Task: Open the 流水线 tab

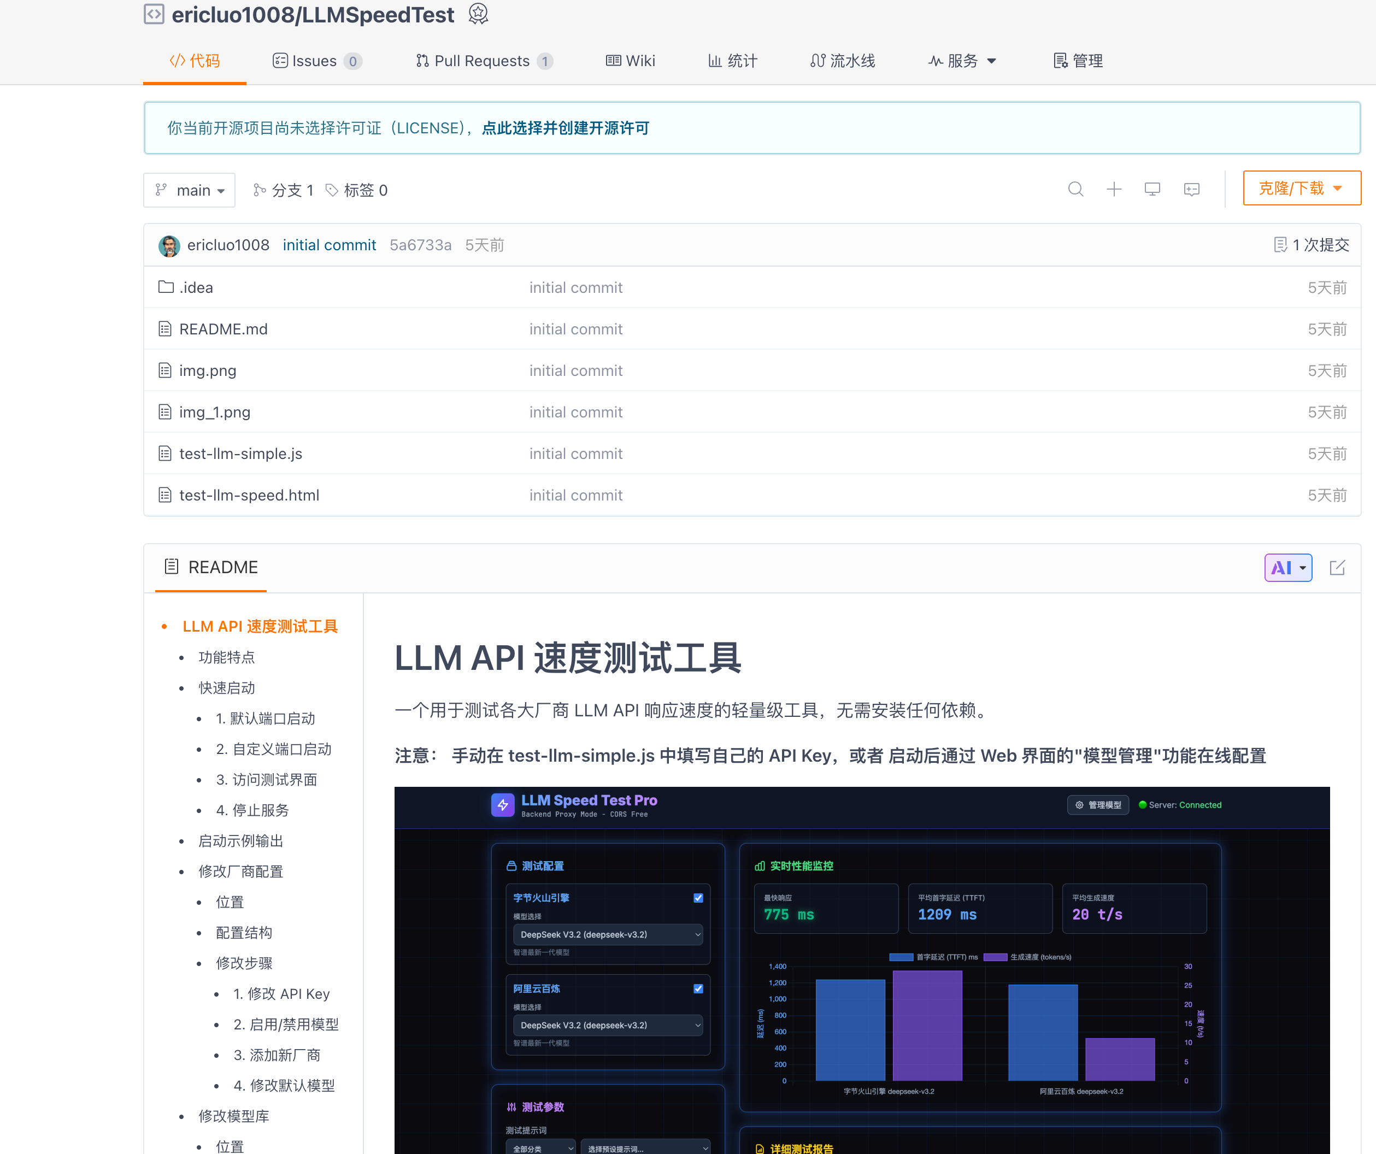Action: tap(843, 61)
